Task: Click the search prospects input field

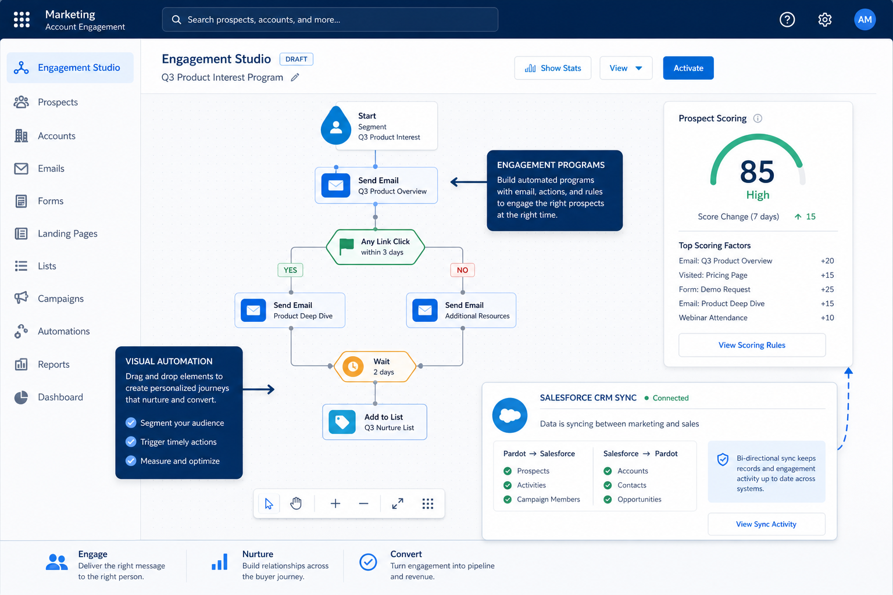Action: (330, 20)
